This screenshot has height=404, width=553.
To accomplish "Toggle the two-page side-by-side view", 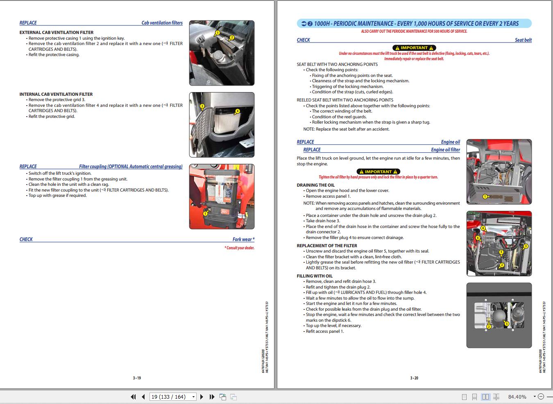I will tap(486, 397).
